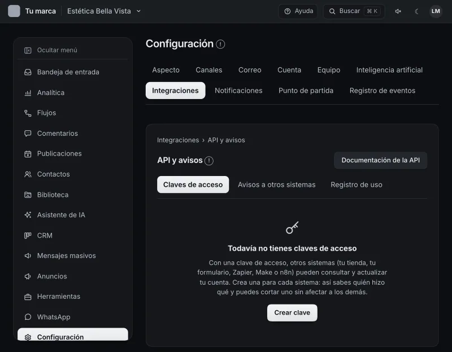Click the Mensajes masivos megaphone icon
The image size is (452, 352).
tap(28, 256)
